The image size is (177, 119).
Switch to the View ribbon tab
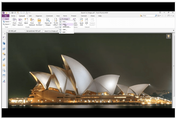(58, 16)
